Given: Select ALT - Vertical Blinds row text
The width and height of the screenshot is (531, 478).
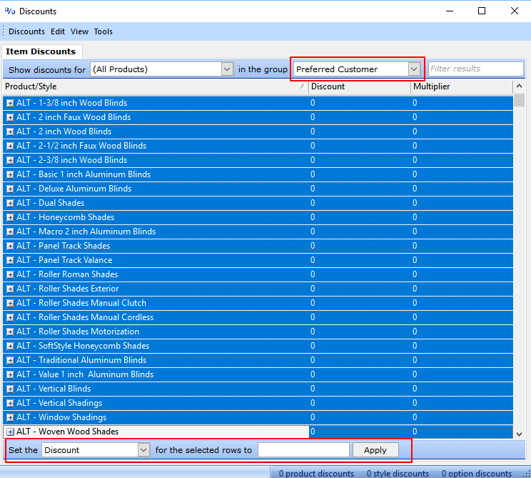Looking at the screenshot, I should [54, 389].
